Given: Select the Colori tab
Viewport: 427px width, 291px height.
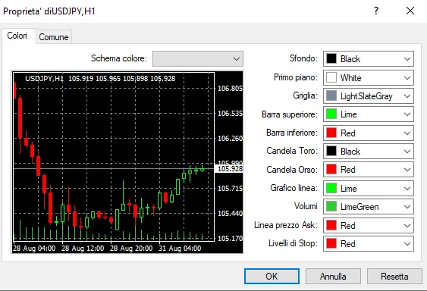Looking at the screenshot, I should (x=17, y=36).
